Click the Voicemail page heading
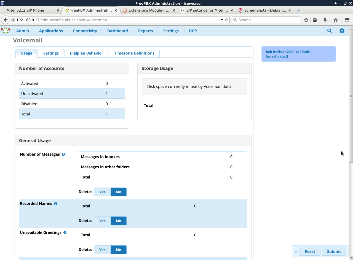 [28, 40]
